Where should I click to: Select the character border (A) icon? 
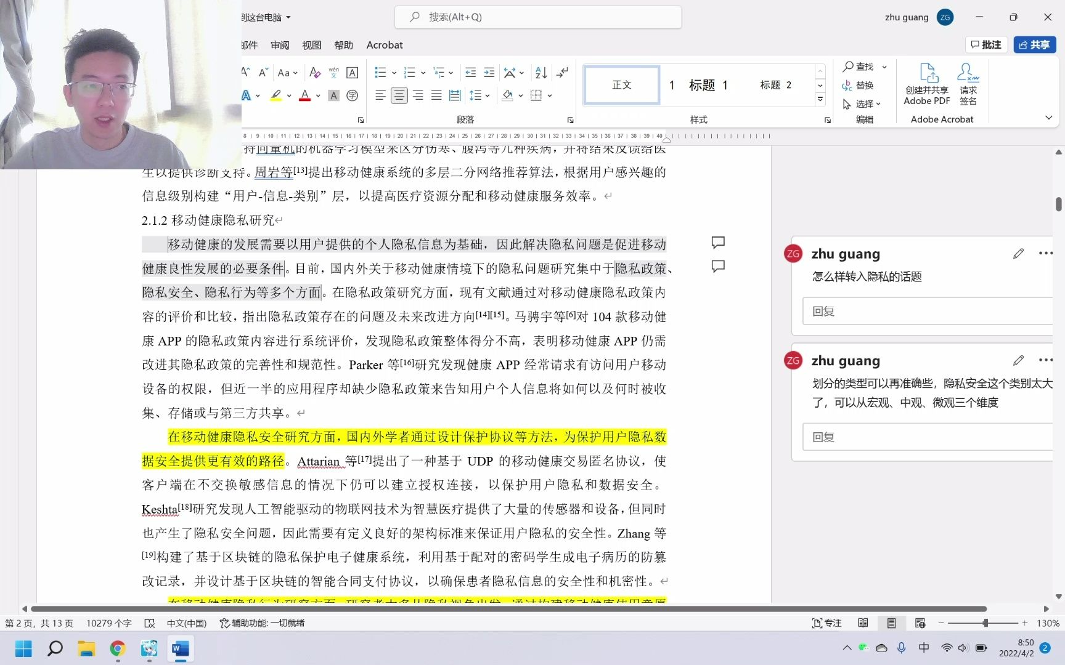coord(352,72)
